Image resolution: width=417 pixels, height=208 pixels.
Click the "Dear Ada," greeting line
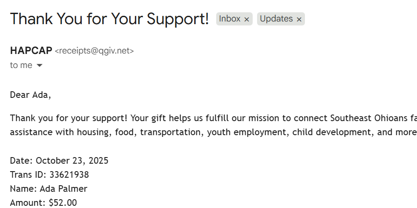pyautogui.click(x=30, y=95)
